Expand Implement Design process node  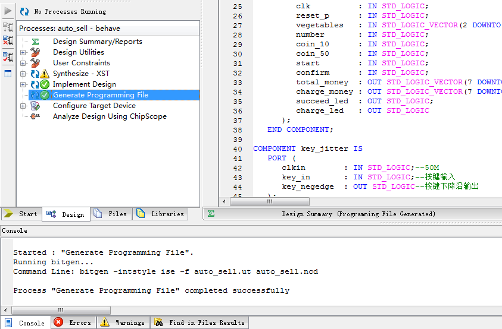pyautogui.click(x=23, y=84)
